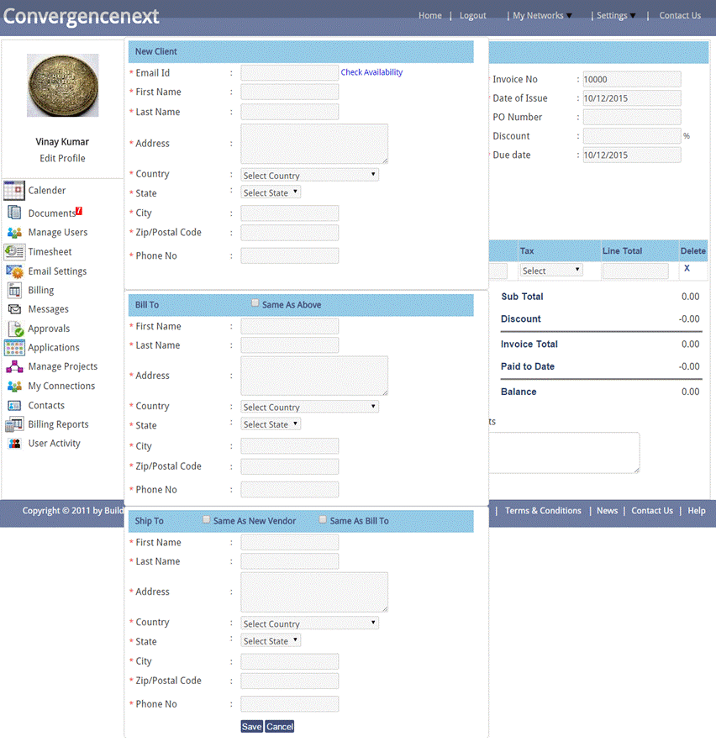Open Contact Us in top navigation
The image size is (716, 747).
(680, 16)
